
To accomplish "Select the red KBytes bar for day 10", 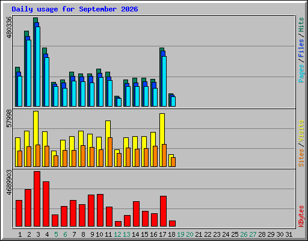I will tap(100, 210).
